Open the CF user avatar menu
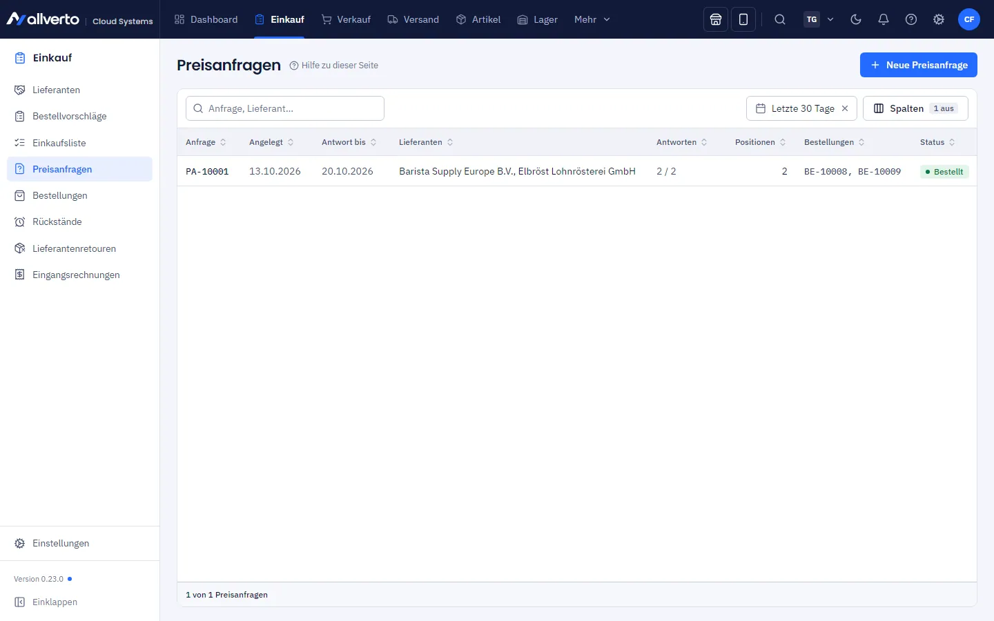This screenshot has height=621, width=994. pos(969,19)
